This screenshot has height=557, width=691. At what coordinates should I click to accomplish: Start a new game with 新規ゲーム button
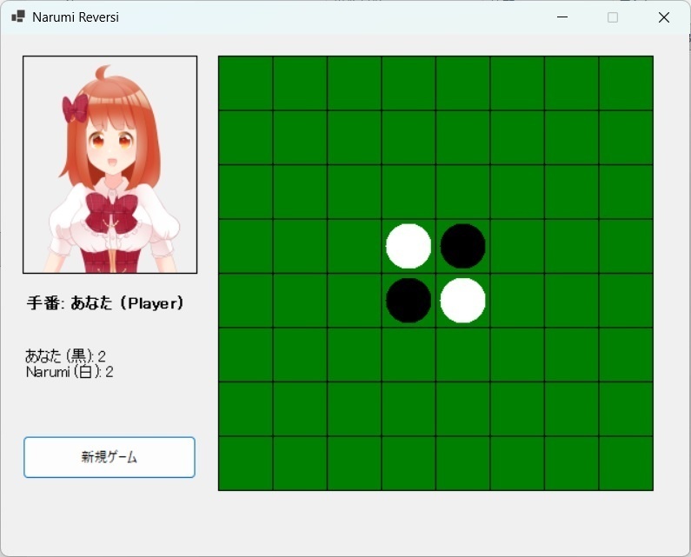pyautogui.click(x=110, y=457)
